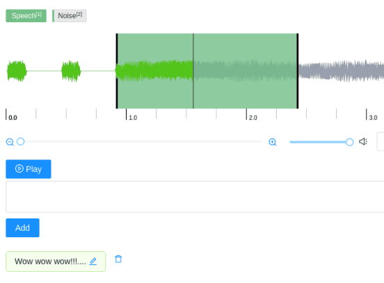Image resolution: width=384 pixels, height=283 pixels.
Task: Select the Speech label
Action: [26, 16]
